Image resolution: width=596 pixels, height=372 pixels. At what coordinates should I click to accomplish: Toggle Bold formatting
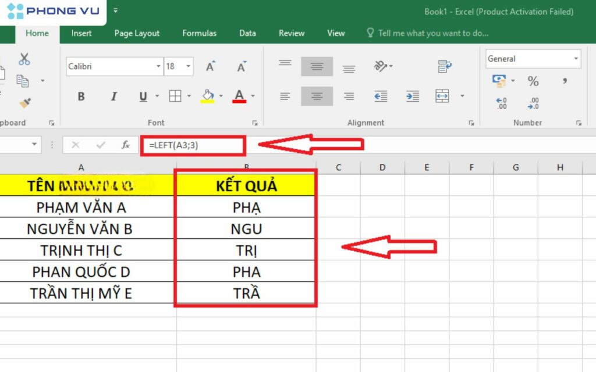point(81,96)
